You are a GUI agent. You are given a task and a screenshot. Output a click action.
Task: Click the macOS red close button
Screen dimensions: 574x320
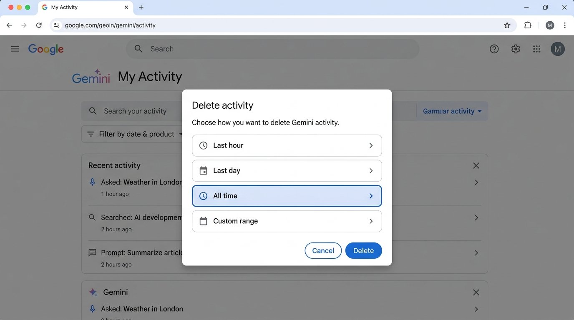(11, 7)
